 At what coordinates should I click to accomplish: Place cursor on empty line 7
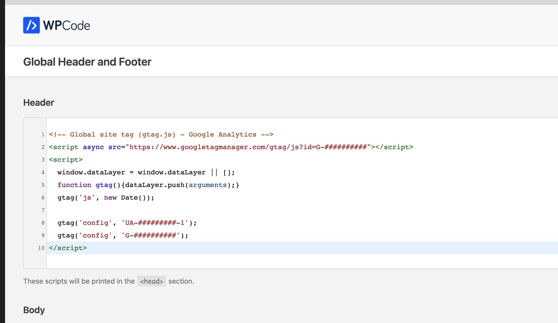[x=302, y=210]
